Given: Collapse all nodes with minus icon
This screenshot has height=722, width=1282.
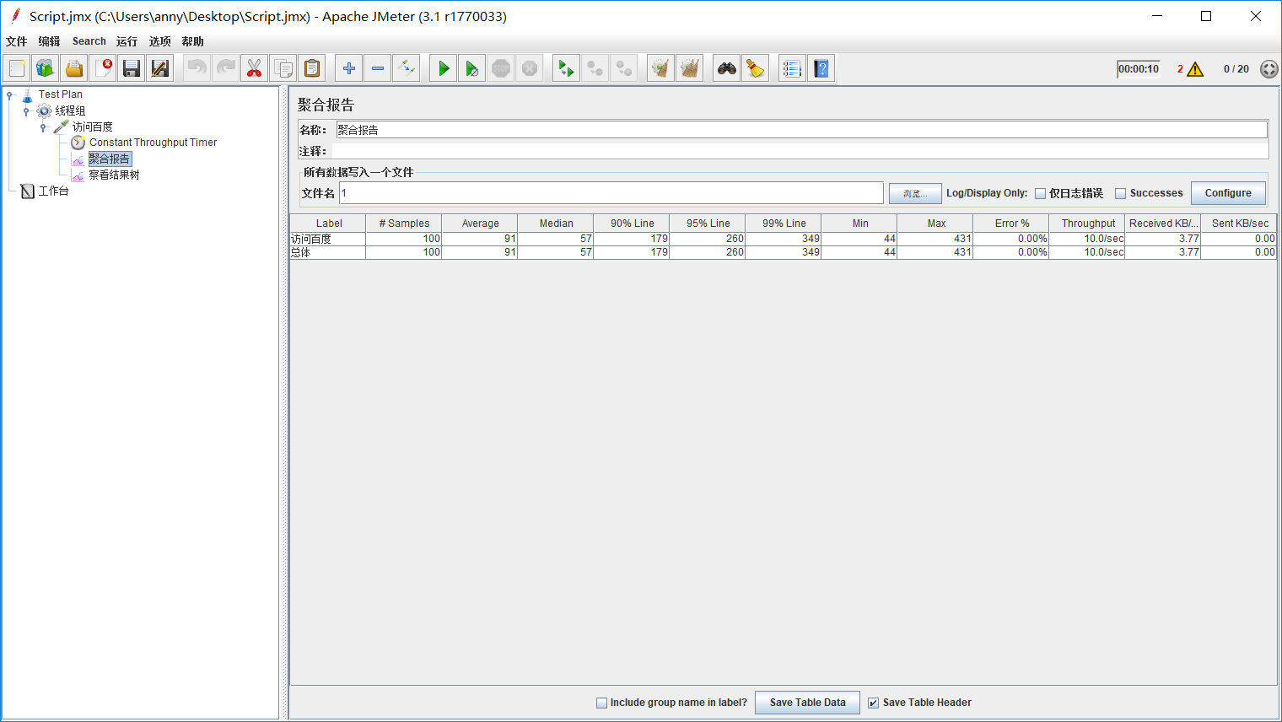Looking at the screenshot, I should click(x=377, y=68).
